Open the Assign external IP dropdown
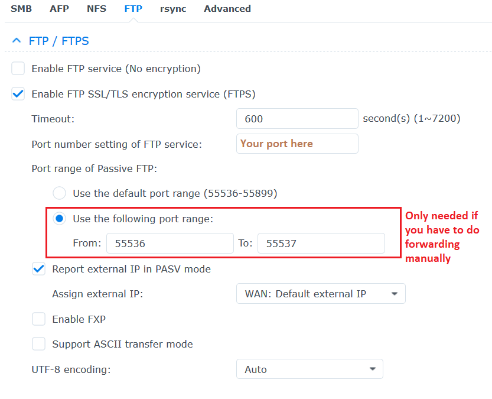 (x=321, y=294)
